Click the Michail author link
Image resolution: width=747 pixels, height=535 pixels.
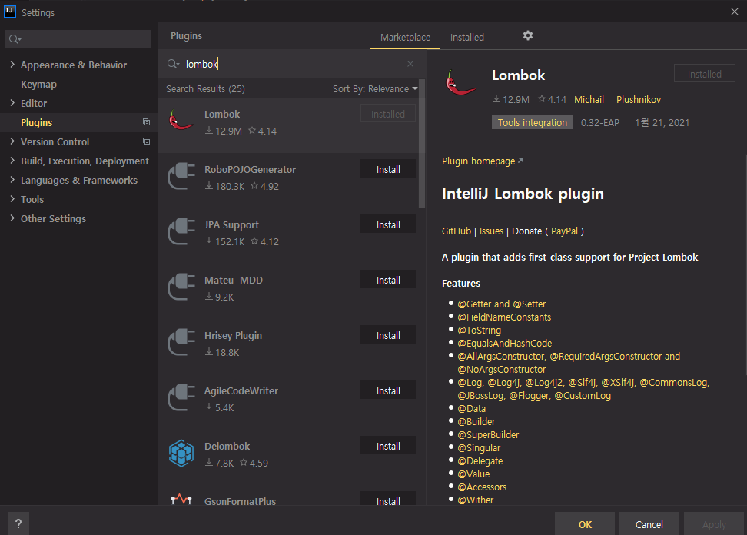(x=589, y=100)
